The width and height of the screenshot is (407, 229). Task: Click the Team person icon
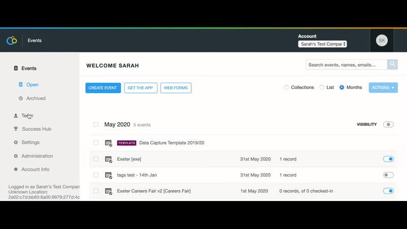pyautogui.click(x=16, y=116)
